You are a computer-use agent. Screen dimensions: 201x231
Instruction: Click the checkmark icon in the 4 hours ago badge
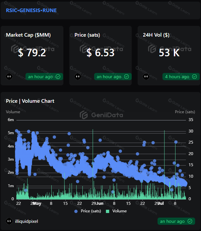(194, 77)
